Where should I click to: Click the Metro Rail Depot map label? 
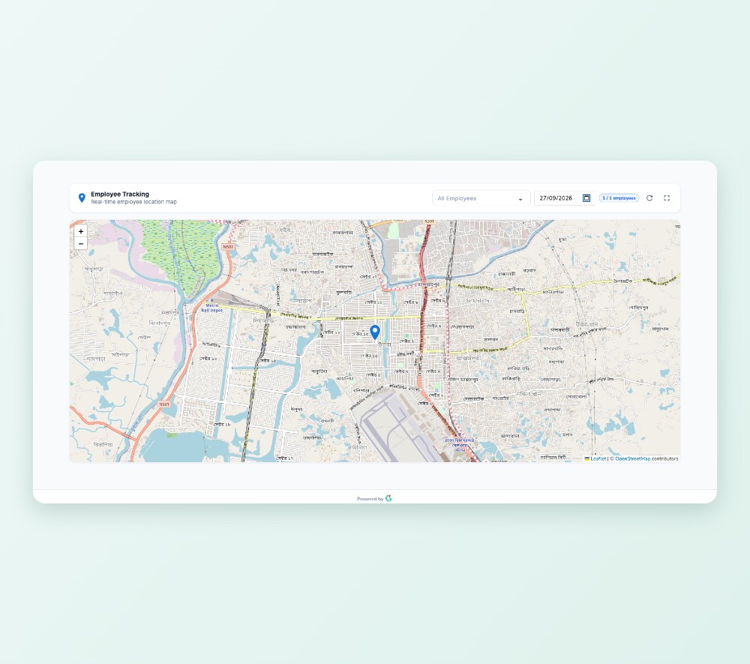212,308
